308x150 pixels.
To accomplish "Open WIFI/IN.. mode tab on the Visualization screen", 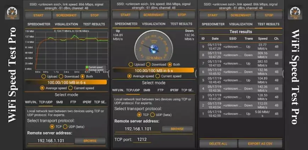I will (31, 102).
